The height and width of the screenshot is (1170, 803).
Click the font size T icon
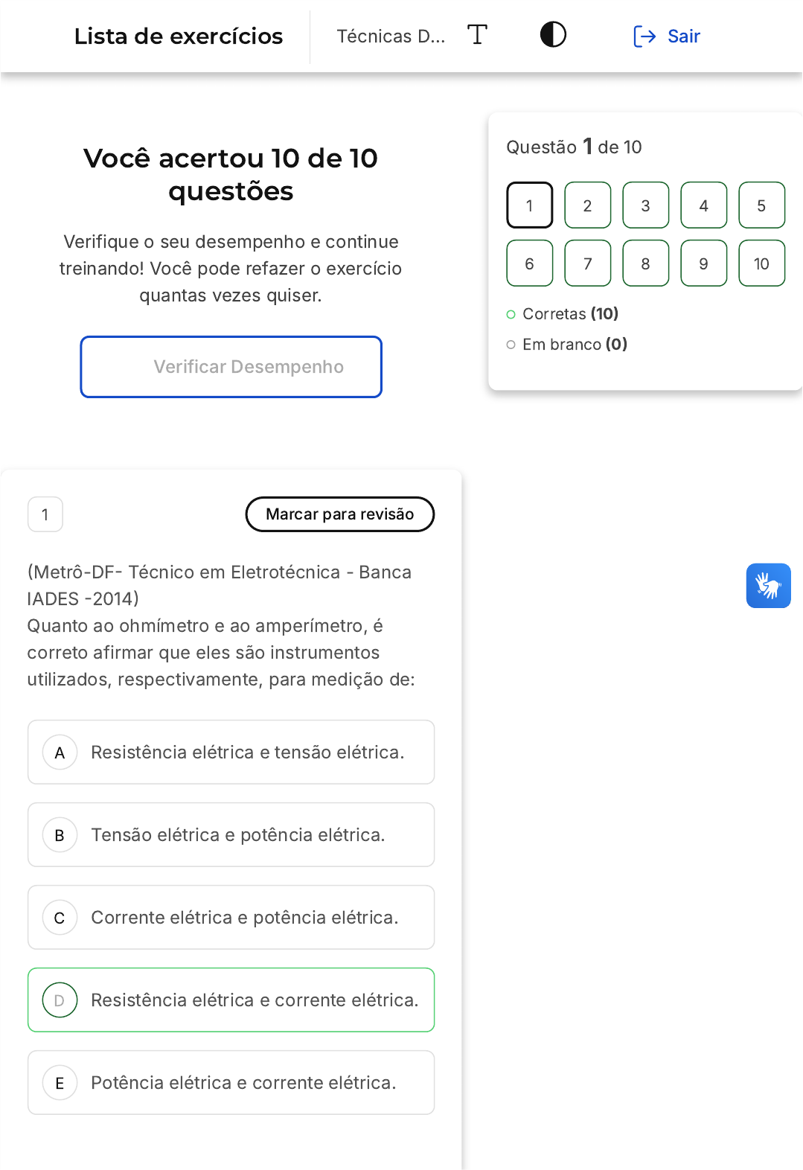click(477, 35)
